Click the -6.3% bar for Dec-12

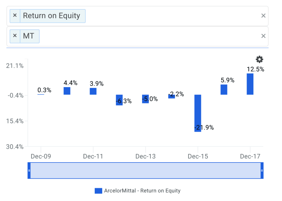coord(119,100)
